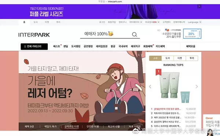This screenshot has height=136, width=220.
Task: Open 혜택모음 at right of menu
Action: (x=191, y=46)
